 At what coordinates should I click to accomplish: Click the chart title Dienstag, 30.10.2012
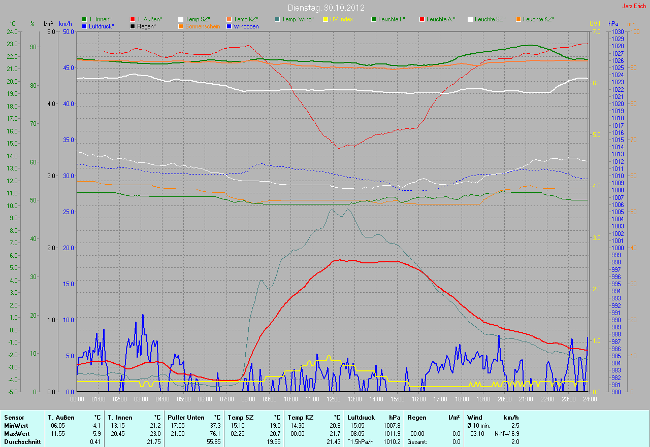(324, 8)
